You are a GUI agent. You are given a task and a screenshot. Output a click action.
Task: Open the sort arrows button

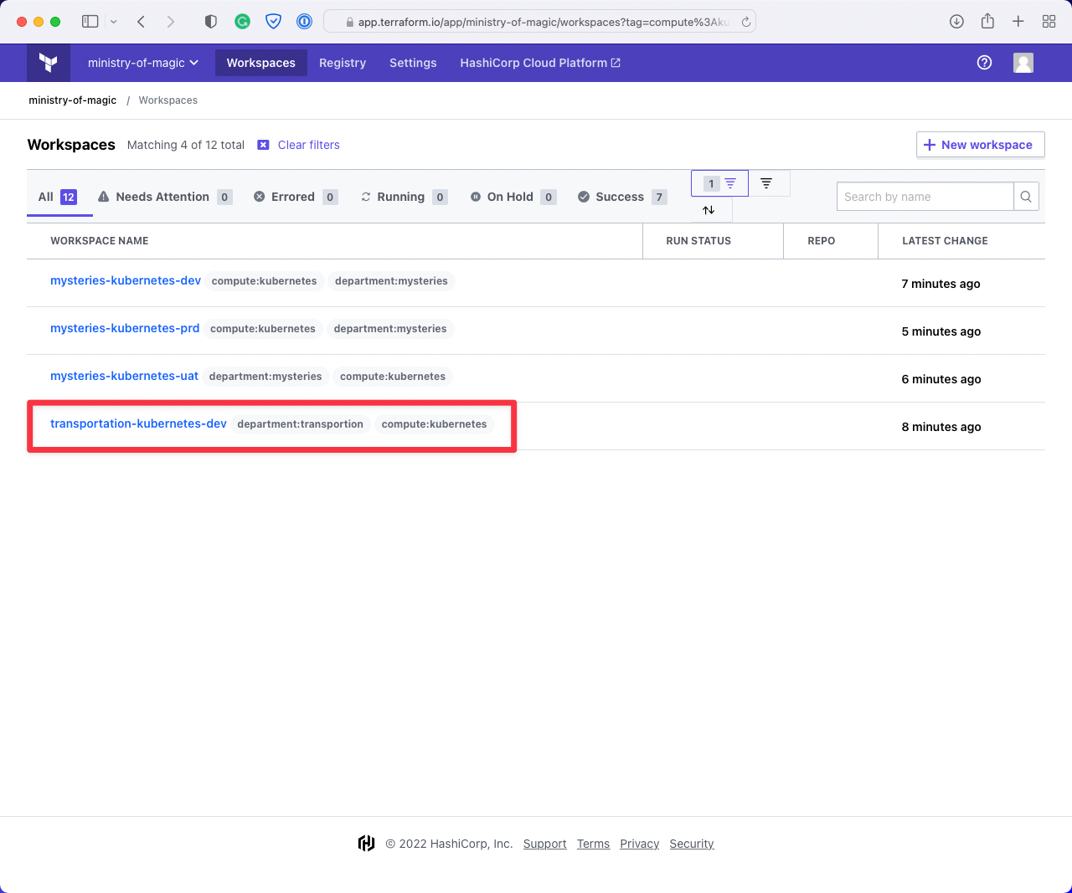tap(709, 210)
